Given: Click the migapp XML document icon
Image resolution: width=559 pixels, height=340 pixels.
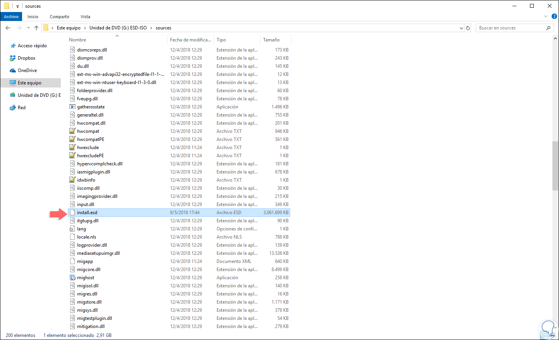Looking at the screenshot, I should 72,261.
